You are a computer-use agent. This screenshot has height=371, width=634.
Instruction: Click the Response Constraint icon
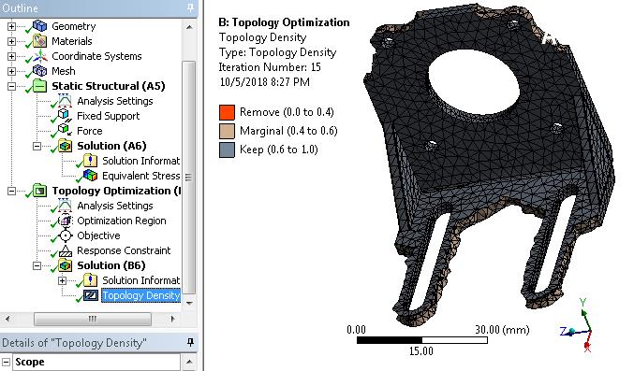pyautogui.click(x=65, y=250)
